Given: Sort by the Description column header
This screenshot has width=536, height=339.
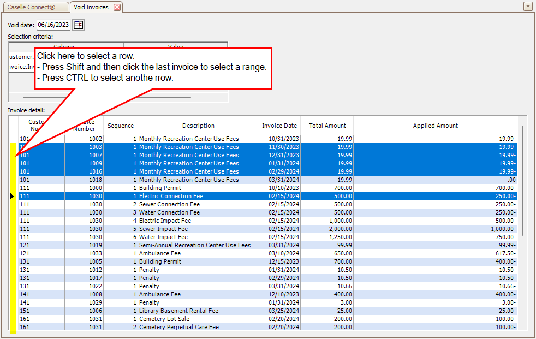Looking at the screenshot, I should pyautogui.click(x=198, y=126).
